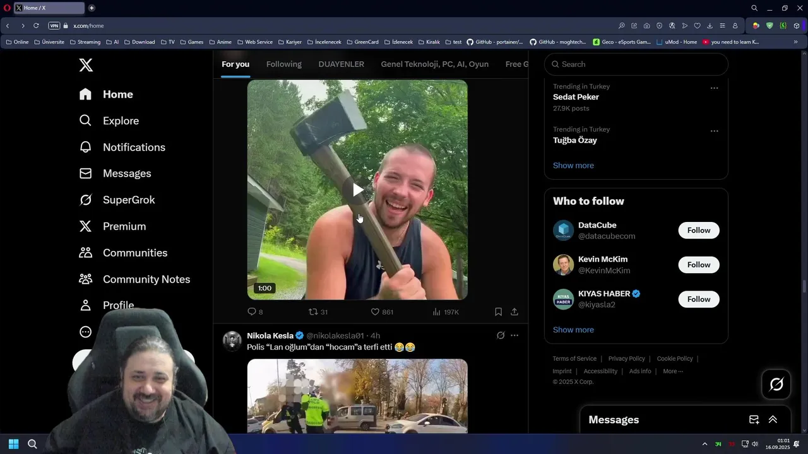Show more Who to follow suggestions

coord(573,330)
